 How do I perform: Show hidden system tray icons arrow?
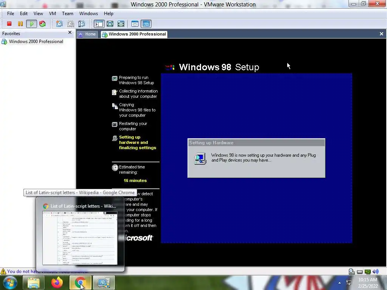[340, 283]
